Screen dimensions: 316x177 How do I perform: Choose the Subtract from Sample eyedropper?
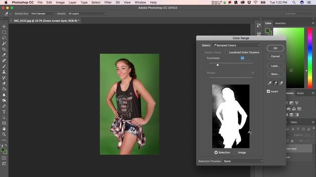[x=281, y=83]
